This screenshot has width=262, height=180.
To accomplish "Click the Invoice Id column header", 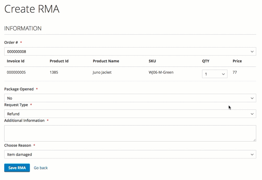I will tap(16, 61).
